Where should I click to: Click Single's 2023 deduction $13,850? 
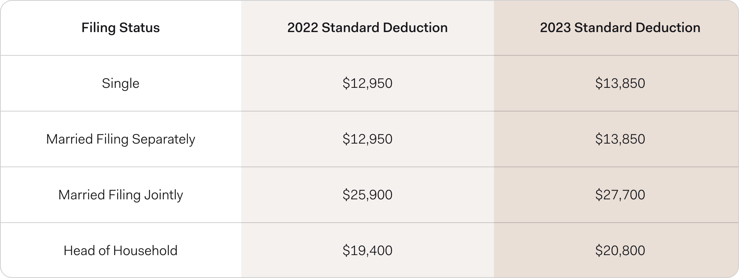point(620,83)
